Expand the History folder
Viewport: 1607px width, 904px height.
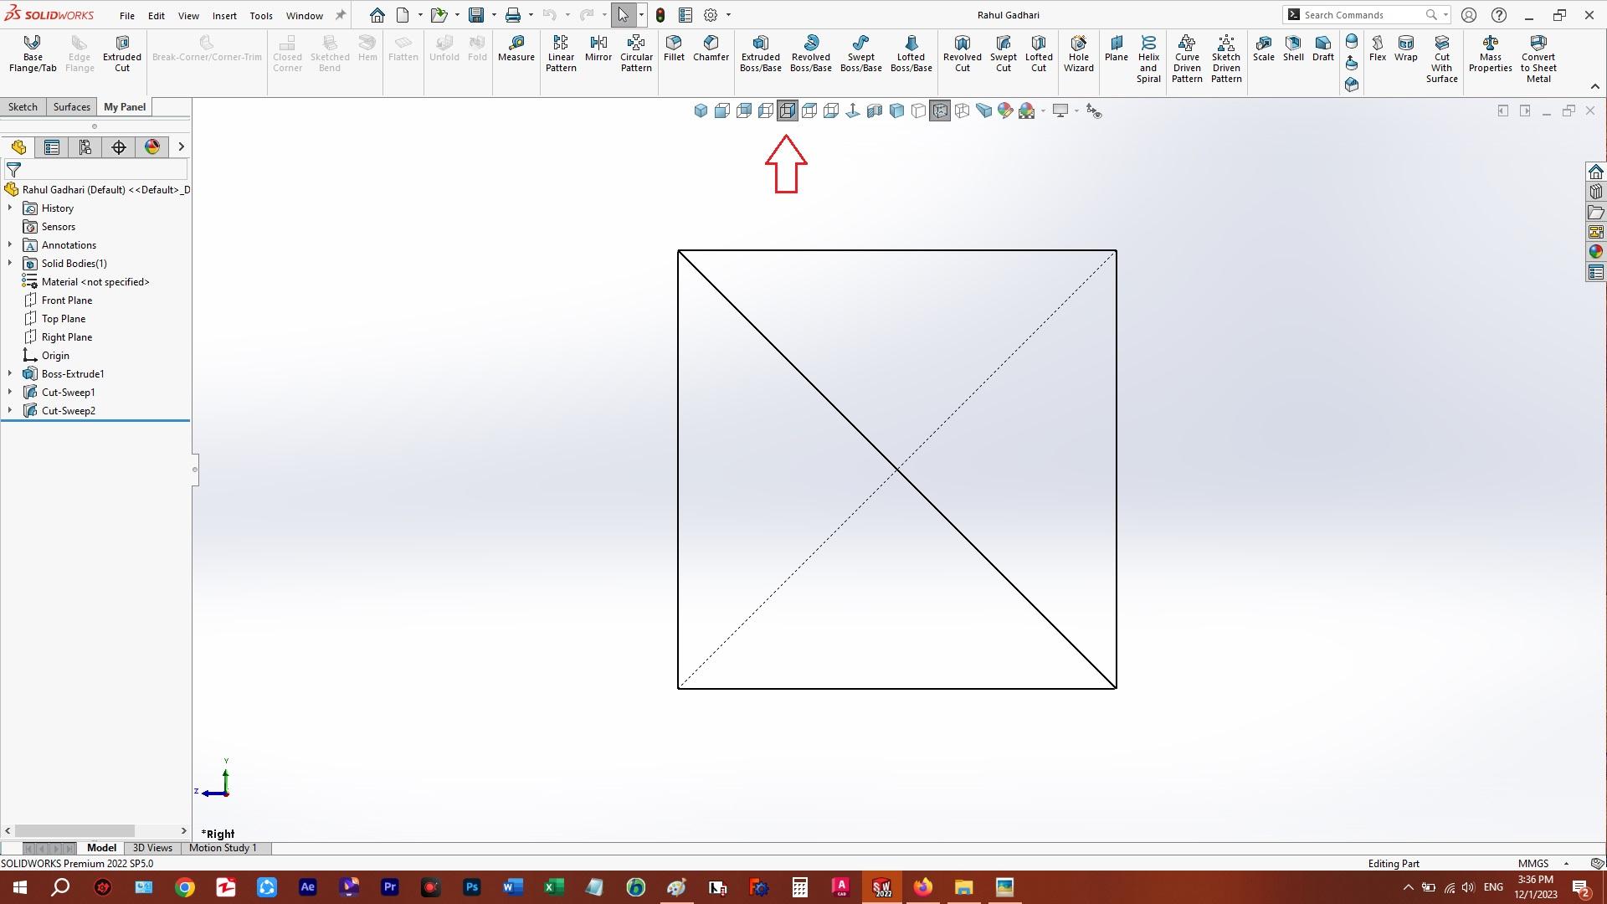(x=10, y=208)
